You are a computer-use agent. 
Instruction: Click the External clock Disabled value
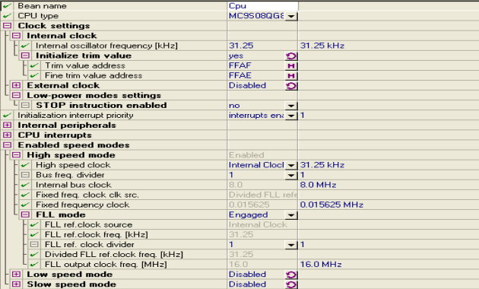click(247, 85)
